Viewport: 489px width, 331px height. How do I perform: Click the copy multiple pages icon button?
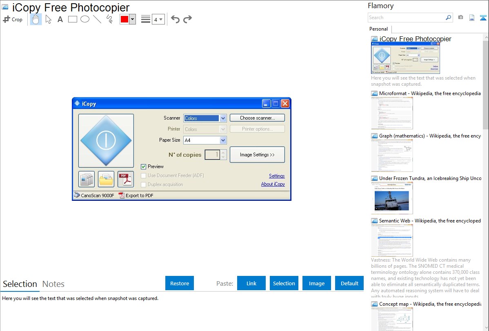click(x=87, y=180)
